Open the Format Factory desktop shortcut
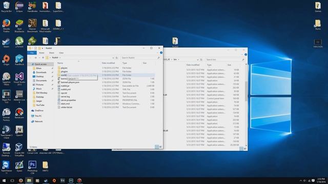328x184 pixels. (x=6, y=114)
